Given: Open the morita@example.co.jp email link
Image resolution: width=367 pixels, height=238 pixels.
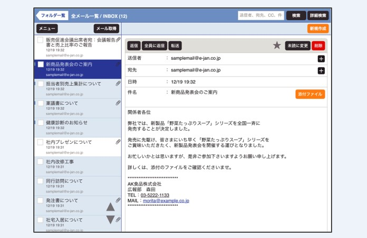Looking at the screenshot, I should coord(166,201).
